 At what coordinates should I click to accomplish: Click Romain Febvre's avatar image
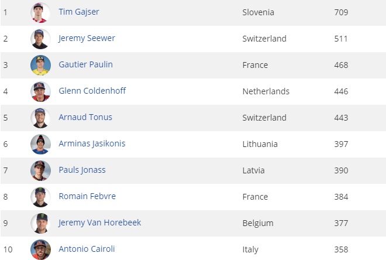pos(40,197)
